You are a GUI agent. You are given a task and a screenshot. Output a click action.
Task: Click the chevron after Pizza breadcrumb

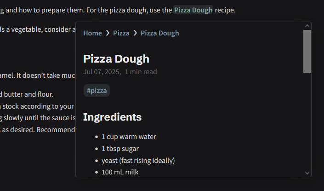point(135,33)
